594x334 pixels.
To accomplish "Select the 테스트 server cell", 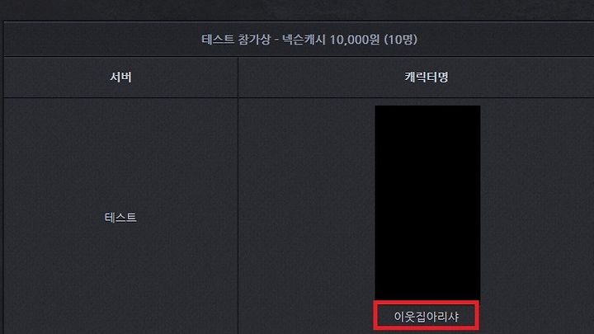I will coord(120,218).
